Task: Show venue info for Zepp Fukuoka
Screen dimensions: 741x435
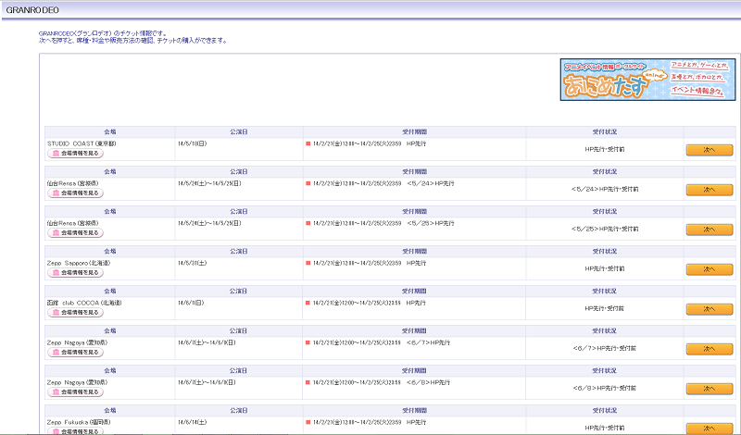Action: (75, 430)
